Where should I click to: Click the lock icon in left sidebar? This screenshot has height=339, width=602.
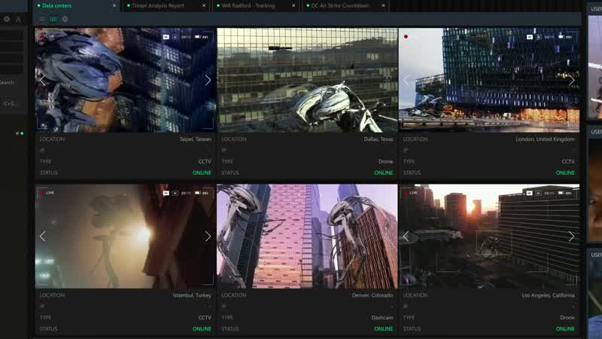click(18, 20)
